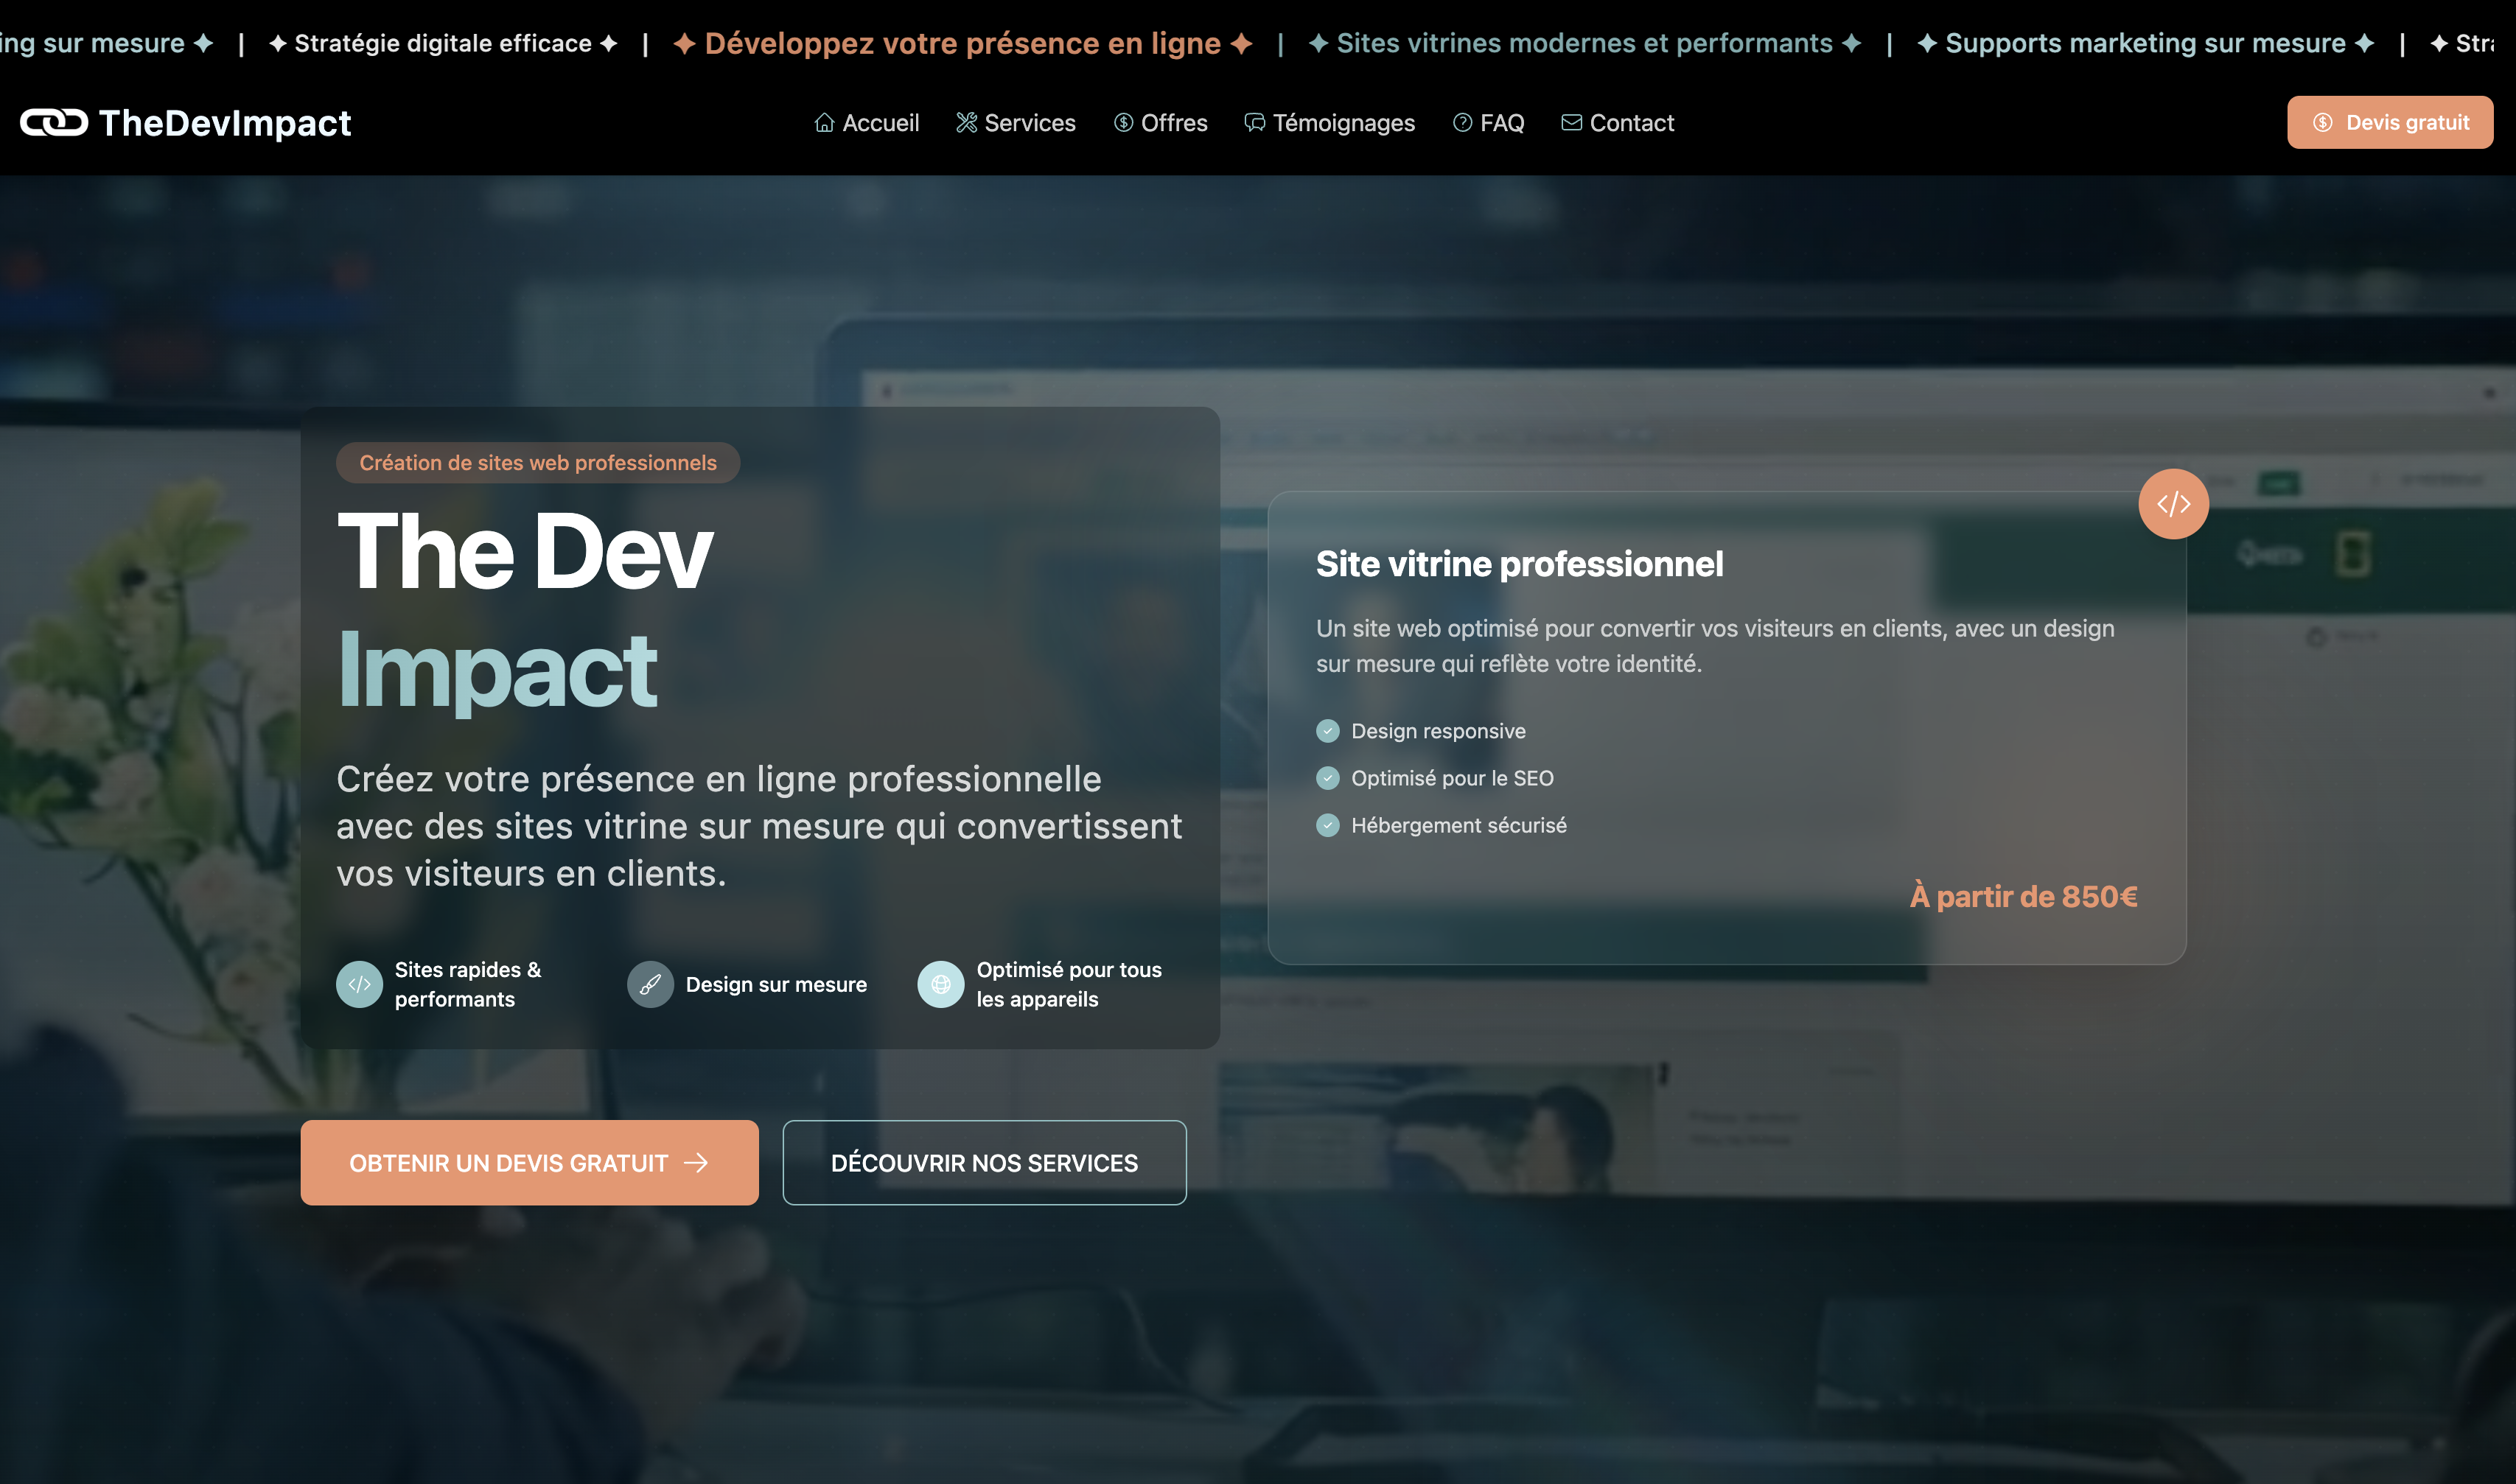Click the Site vitrine professionnel card title
Image resolution: width=2516 pixels, height=1484 pixels.
pos(1519,564)
